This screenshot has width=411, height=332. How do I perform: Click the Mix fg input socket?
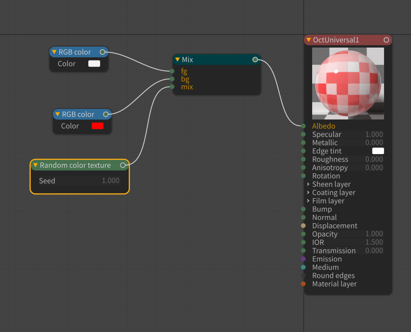tap(172, 71)
